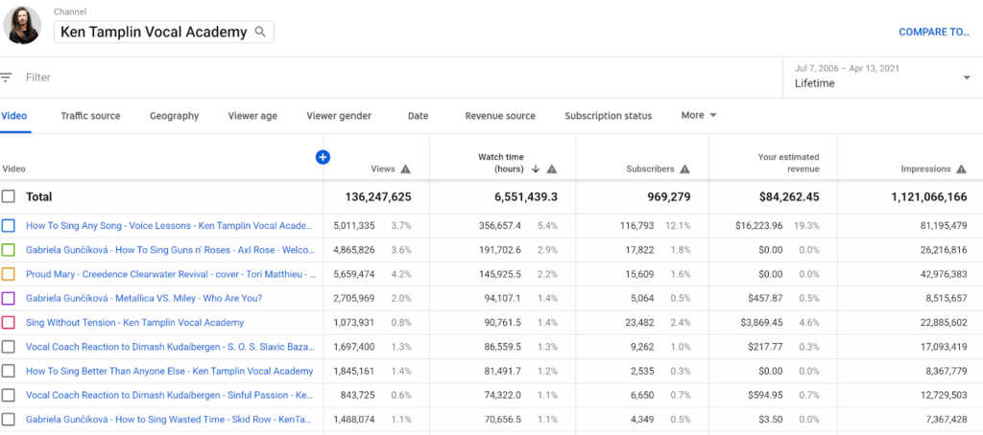Open Dimash S. O. S. Slavic Bazaar reaction link
983x435 pixels.
tap(170, 347)
